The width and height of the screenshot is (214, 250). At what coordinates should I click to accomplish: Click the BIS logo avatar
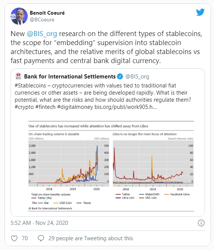click(18, 76)
